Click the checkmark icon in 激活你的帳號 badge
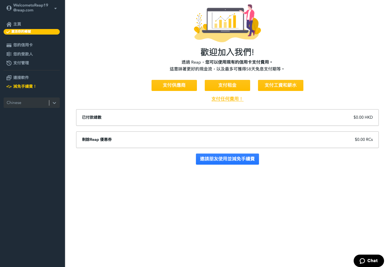This screenshot has width=386, height=267. coord(8,32)
